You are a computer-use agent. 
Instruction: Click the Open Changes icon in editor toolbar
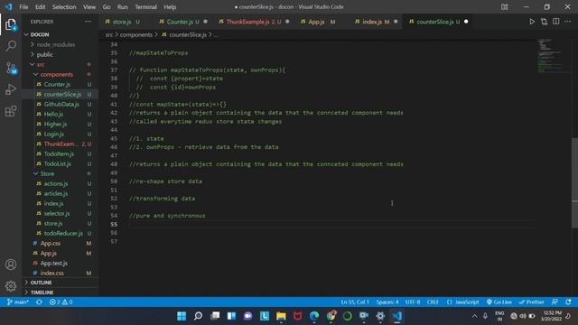544,22
